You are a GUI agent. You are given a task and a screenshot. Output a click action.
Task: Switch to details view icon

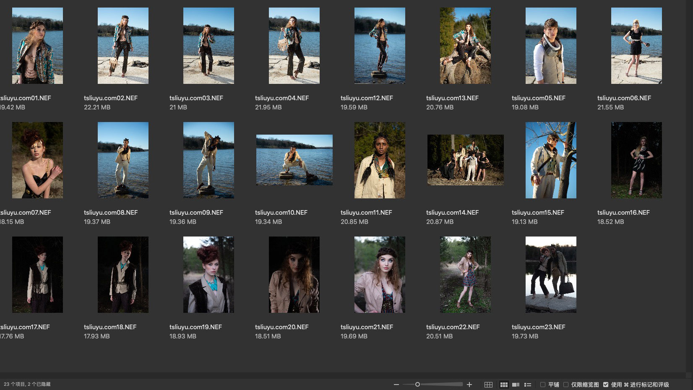(516, 385)
